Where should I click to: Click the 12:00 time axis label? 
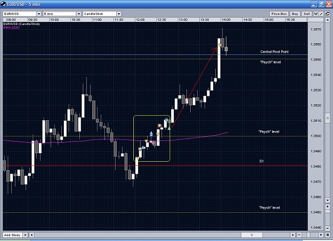(x=140, y=20)
